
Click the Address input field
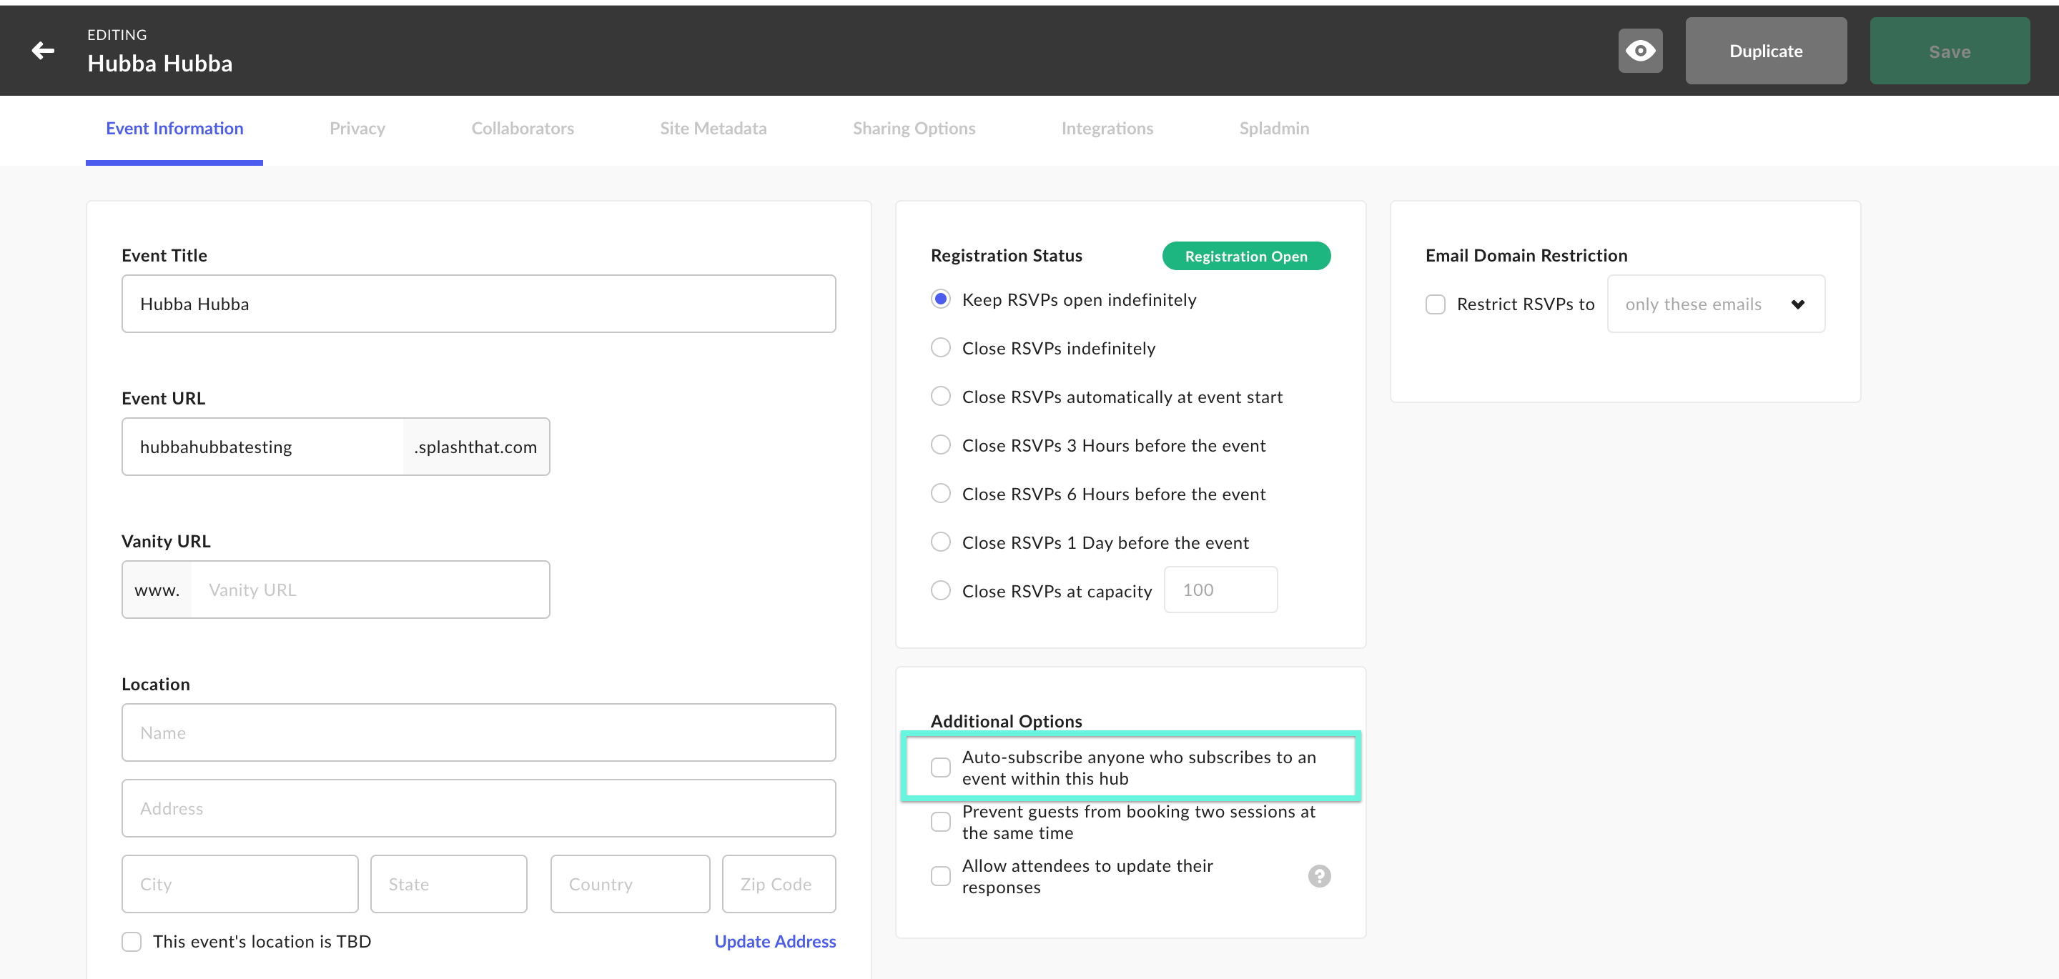pyautogui.click(x=478, y=808)
